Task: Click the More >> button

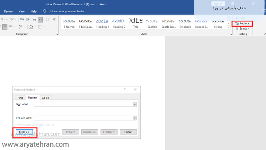Action: pyautogui.click(x=24, y=132)
